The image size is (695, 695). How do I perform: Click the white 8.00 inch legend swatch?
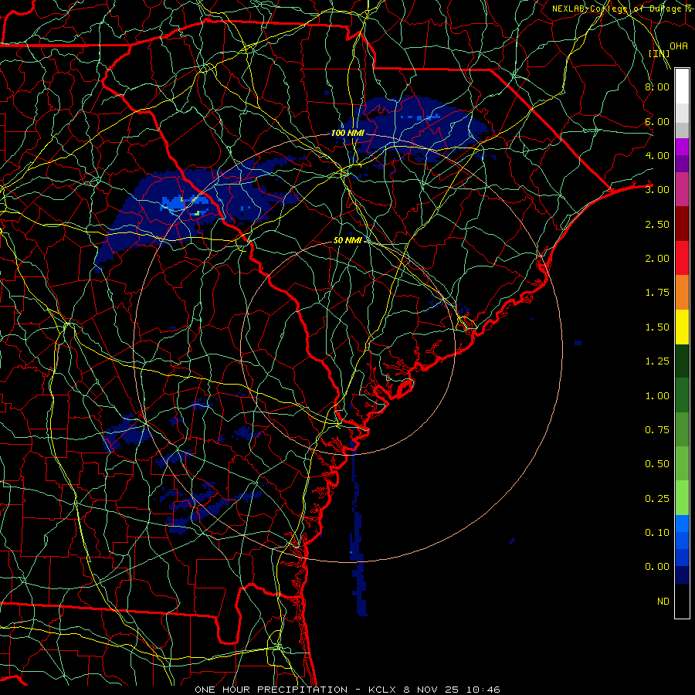[682, 86]
